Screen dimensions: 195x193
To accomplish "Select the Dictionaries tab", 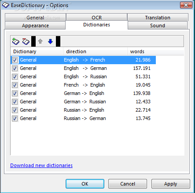I will pos(96,25).
